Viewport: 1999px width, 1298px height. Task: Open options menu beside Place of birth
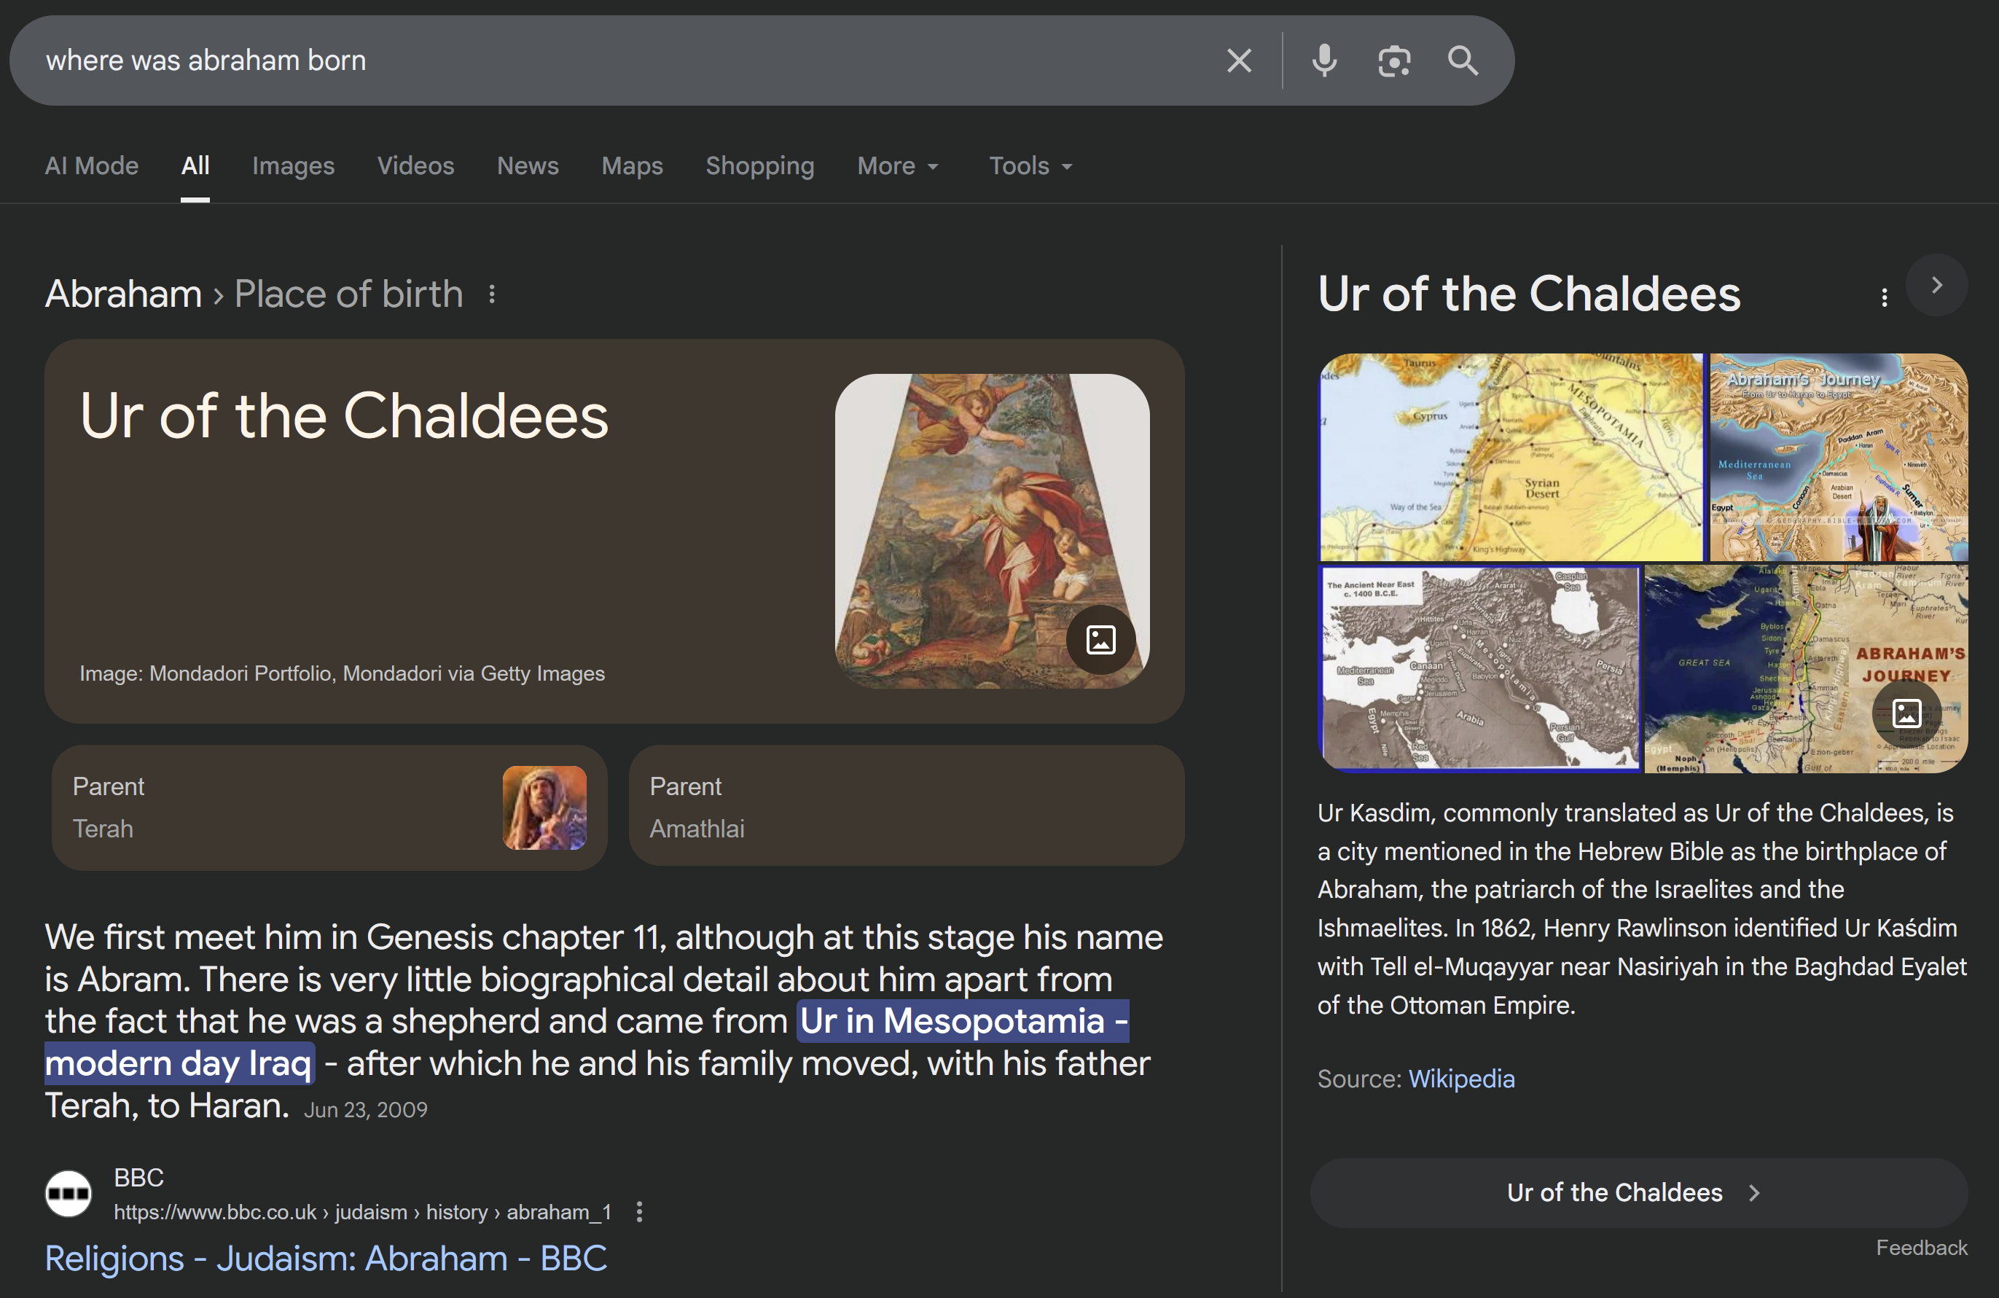[x=492, y=294]
